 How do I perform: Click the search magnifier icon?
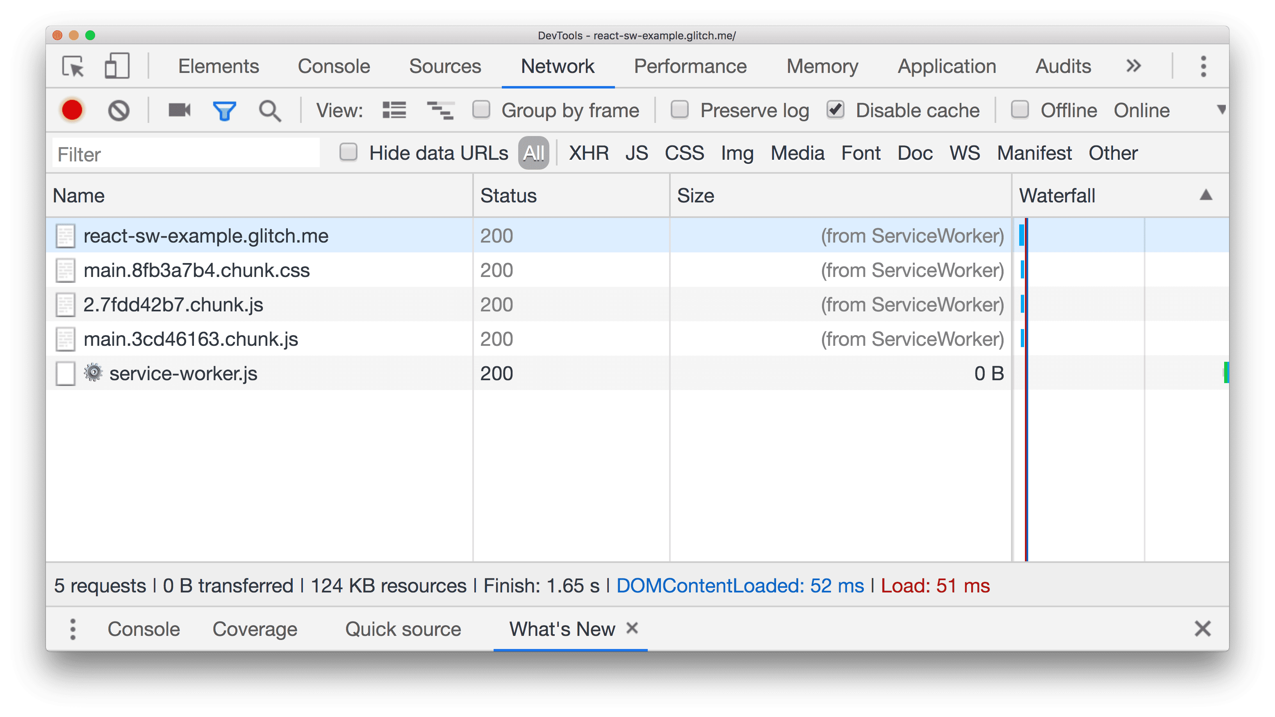(x=270, y=111)
